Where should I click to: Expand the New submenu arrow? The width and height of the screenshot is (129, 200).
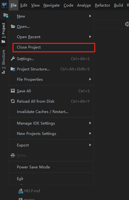90,16
